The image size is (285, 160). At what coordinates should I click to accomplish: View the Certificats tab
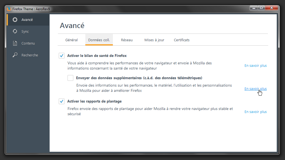(182, 40)
